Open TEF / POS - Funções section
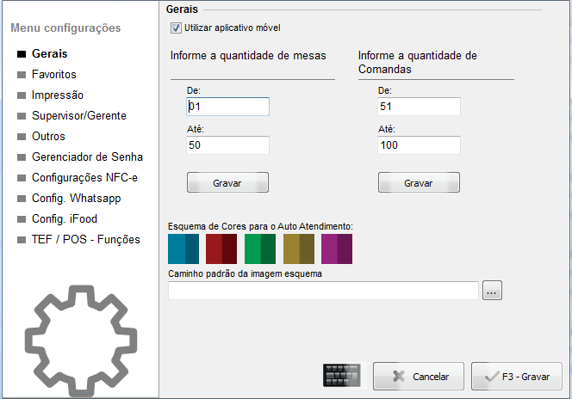This screenshot has width=572, height=399. tap(85, 240)
